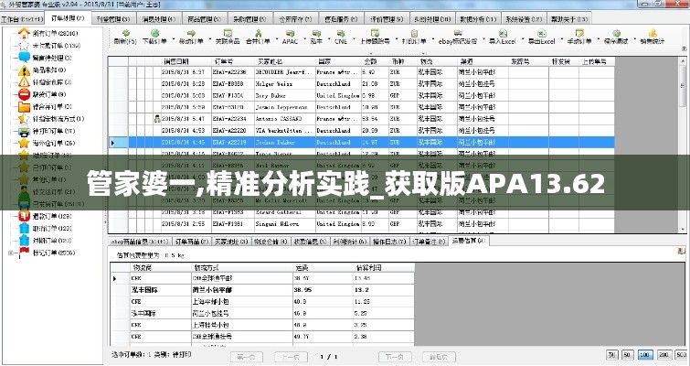The height and width of the screenshot is (366, 690).
Task: Click the 销售统计 sales statistics icon
Action: 653,34
